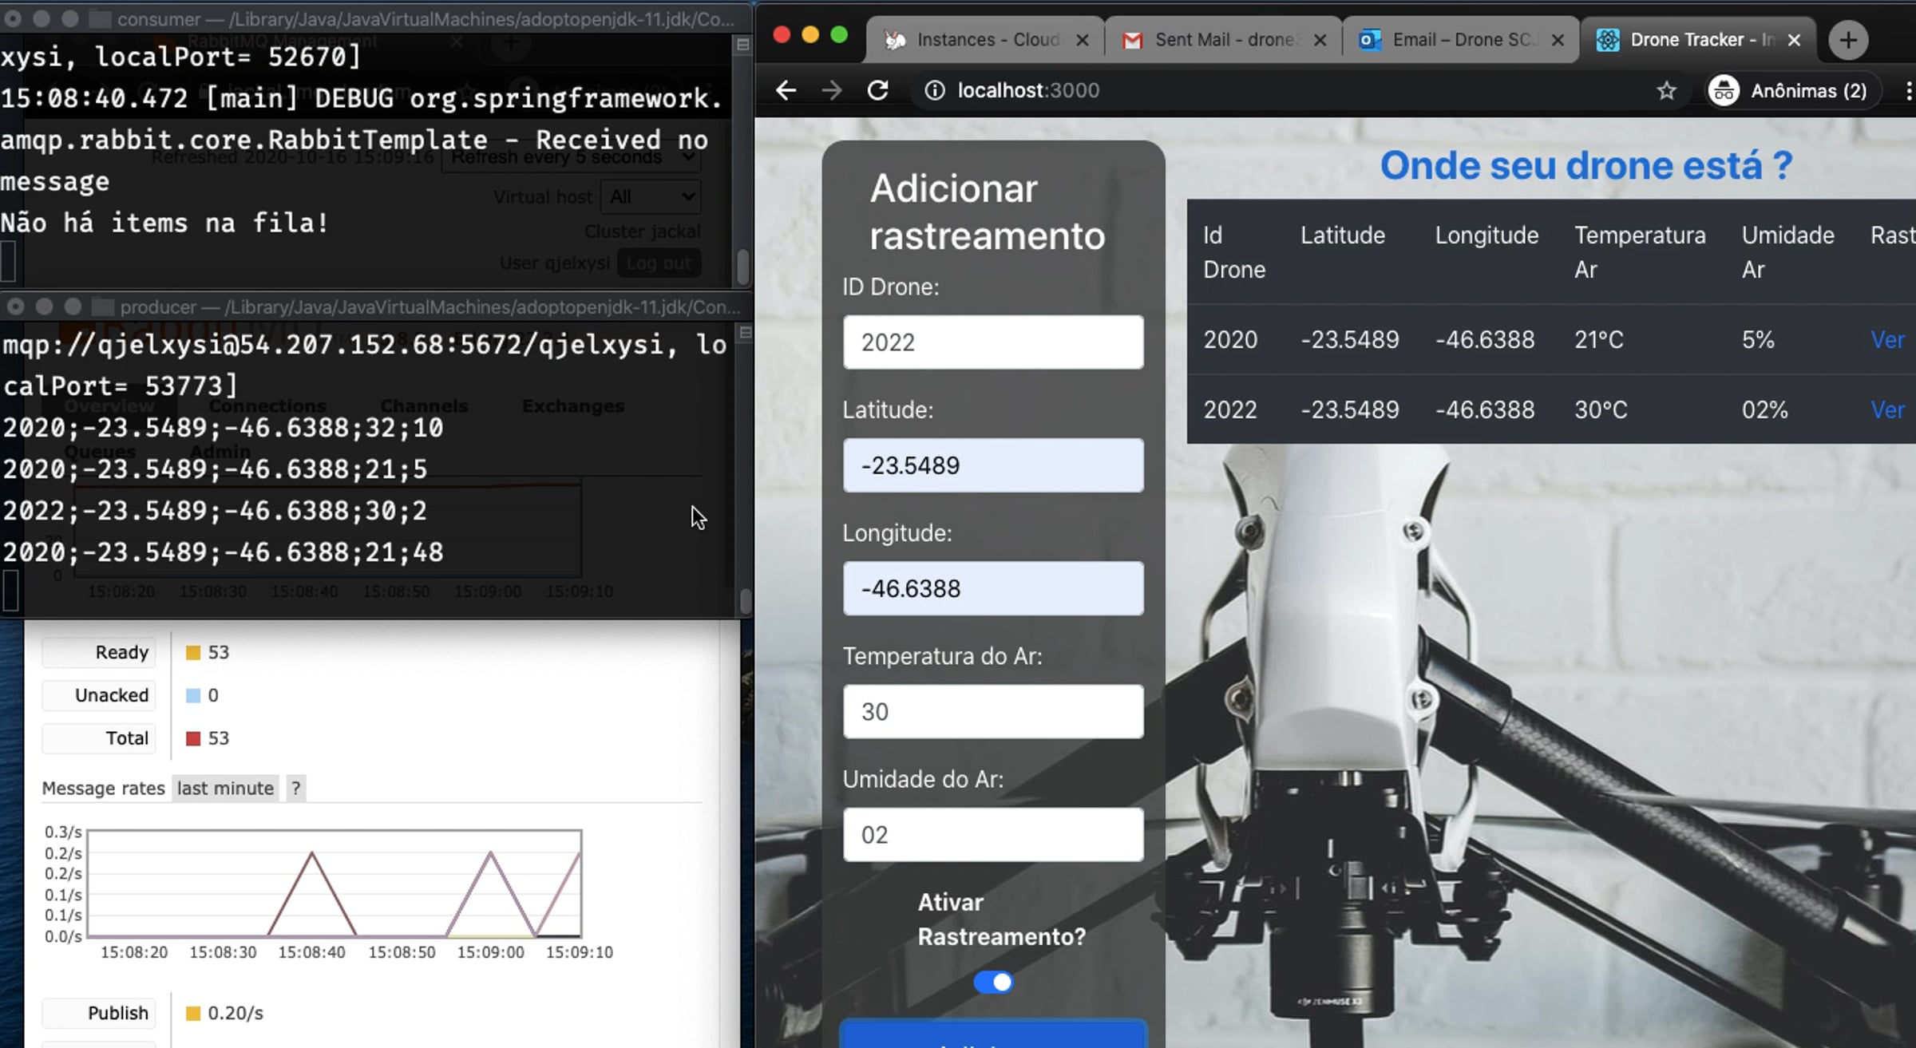Click the 'Onde seu drone está ?' heading
This screenshot has width=1916, height=1048.
tap(1586, 166)
